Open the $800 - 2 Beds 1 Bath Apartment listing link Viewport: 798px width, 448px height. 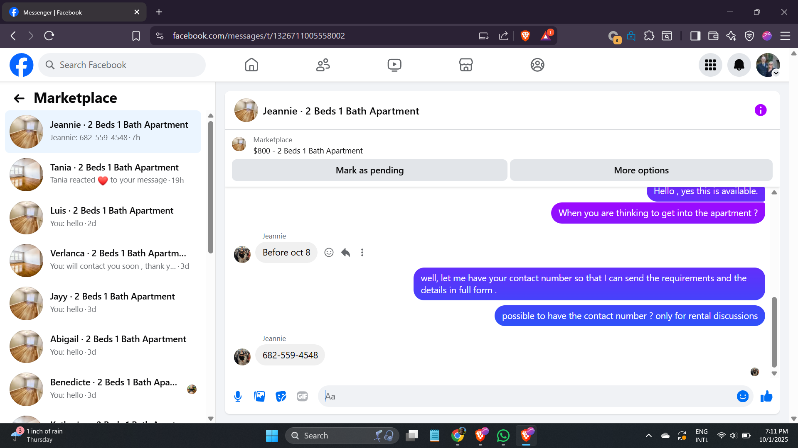pyautogui.click(x=308, y=151)
